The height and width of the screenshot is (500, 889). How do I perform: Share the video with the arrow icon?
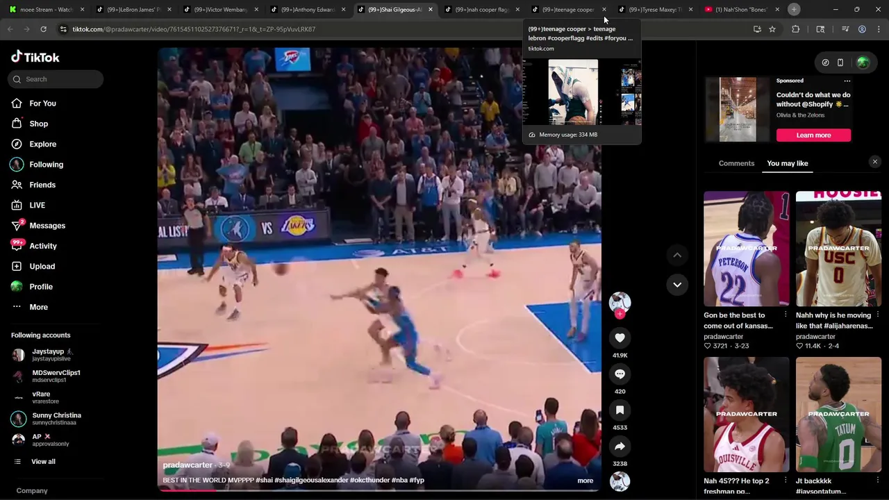point(620,446)
